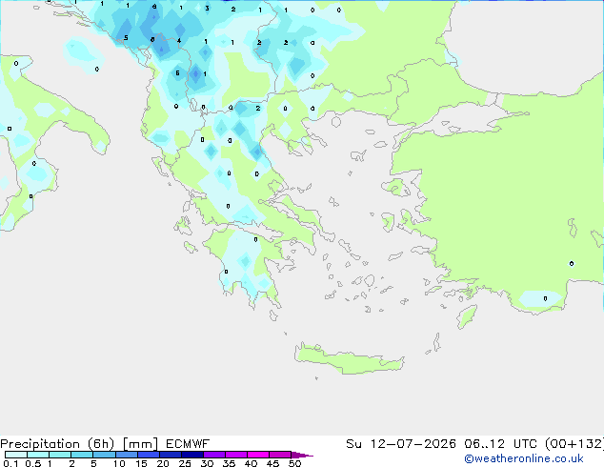Select the 0.5–1 mm legend swatch
The height and width of the screenshot is (467, 604).
pos(38,455)
